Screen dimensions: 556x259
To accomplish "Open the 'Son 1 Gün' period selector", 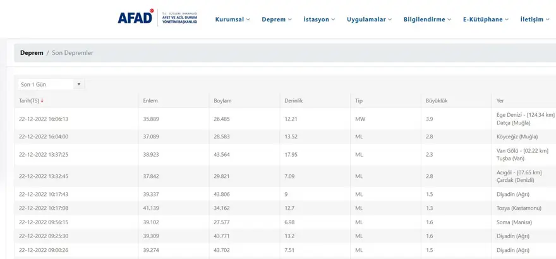I will coord(50,85).
